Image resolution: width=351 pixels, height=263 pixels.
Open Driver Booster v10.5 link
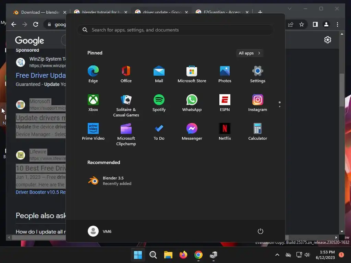[x=41, y=192]
